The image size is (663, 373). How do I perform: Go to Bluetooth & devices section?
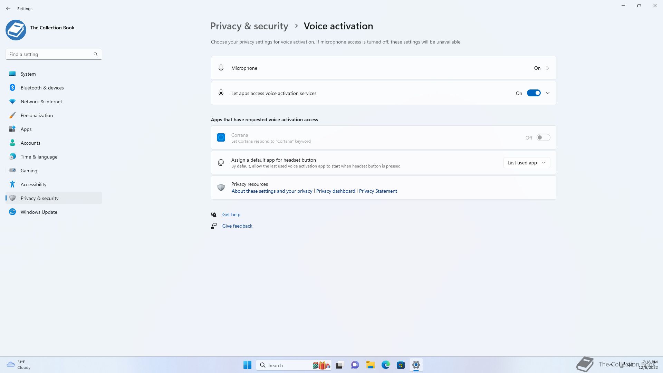[x=42, y=88]
